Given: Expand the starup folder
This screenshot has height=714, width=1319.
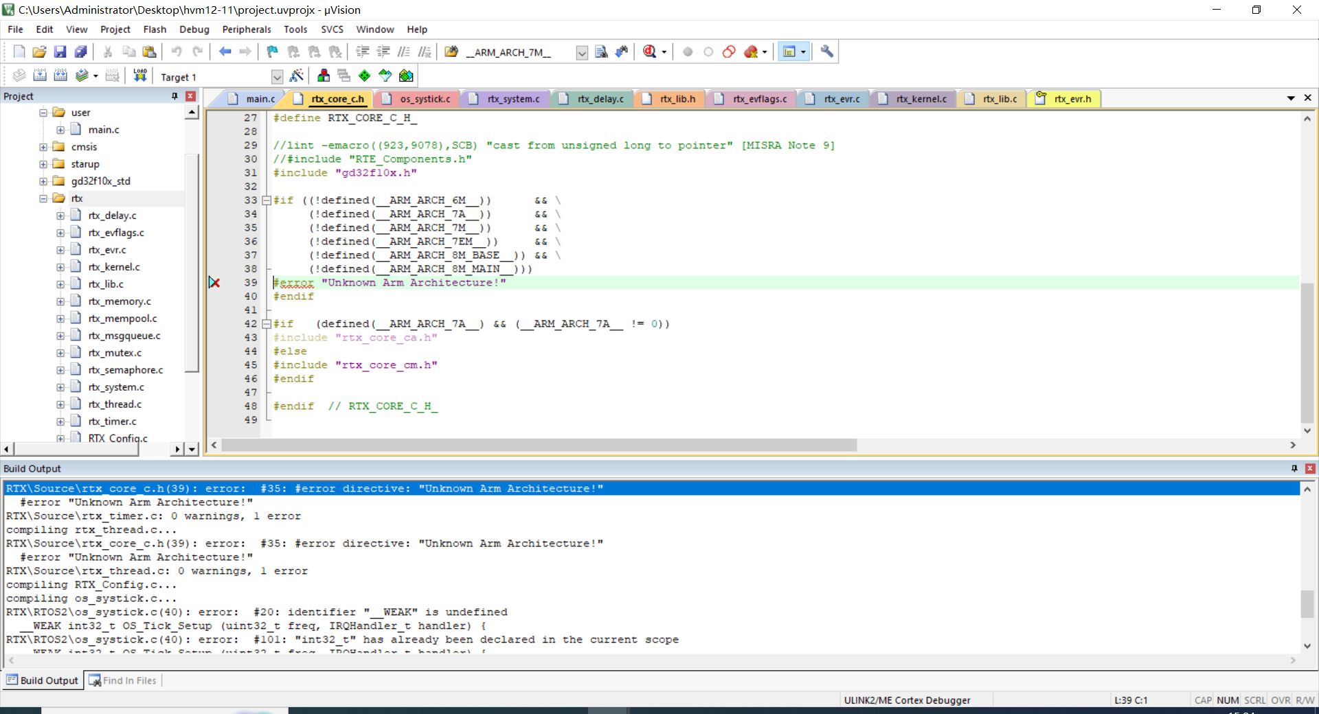Looking at the screenshot, I should (x=43, y=164).
